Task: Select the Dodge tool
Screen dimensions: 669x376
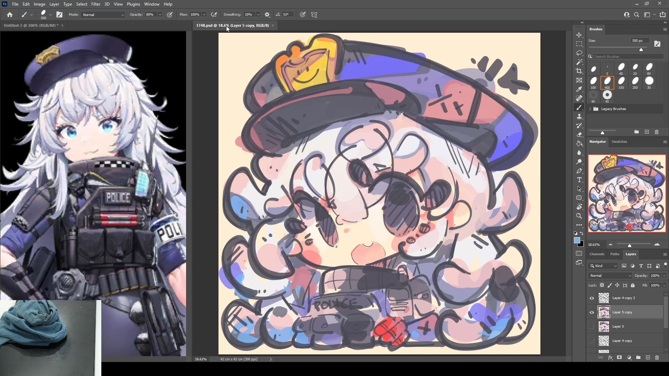Action: tap(579, 162)
